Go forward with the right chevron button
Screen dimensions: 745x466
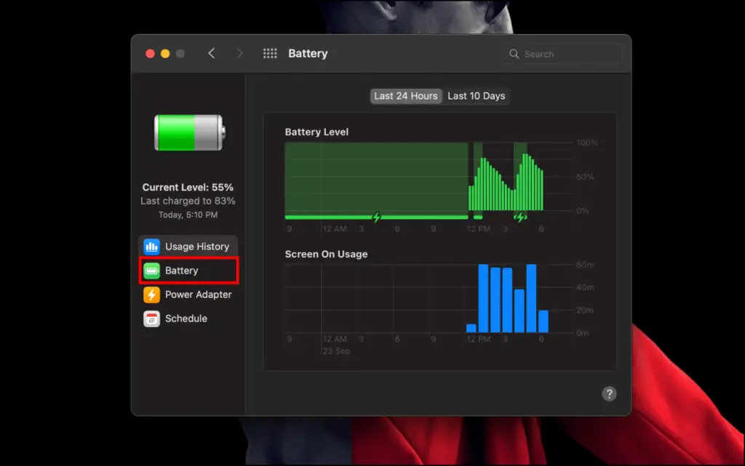pos(239,54)
